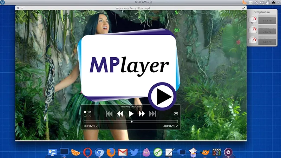Click the purple play-circle mpv dock icon

tap(228, 152)
